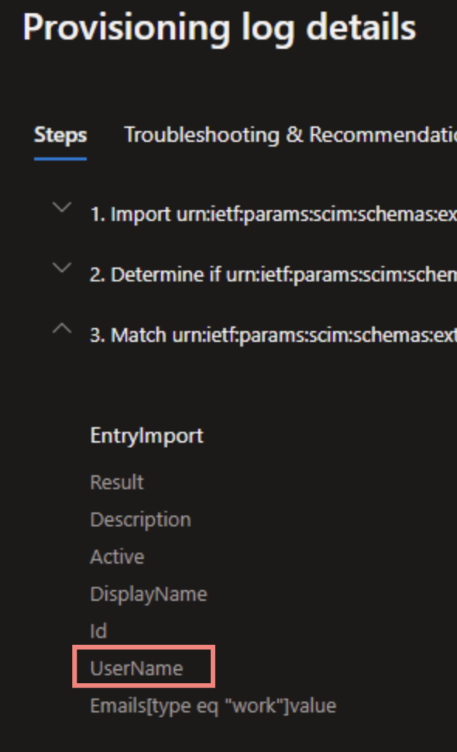Image resolution: width=457 pixels, height=752 pixels.
Task: Open Troubleshooting & Recommendations tab
Action: pos(290,135)
